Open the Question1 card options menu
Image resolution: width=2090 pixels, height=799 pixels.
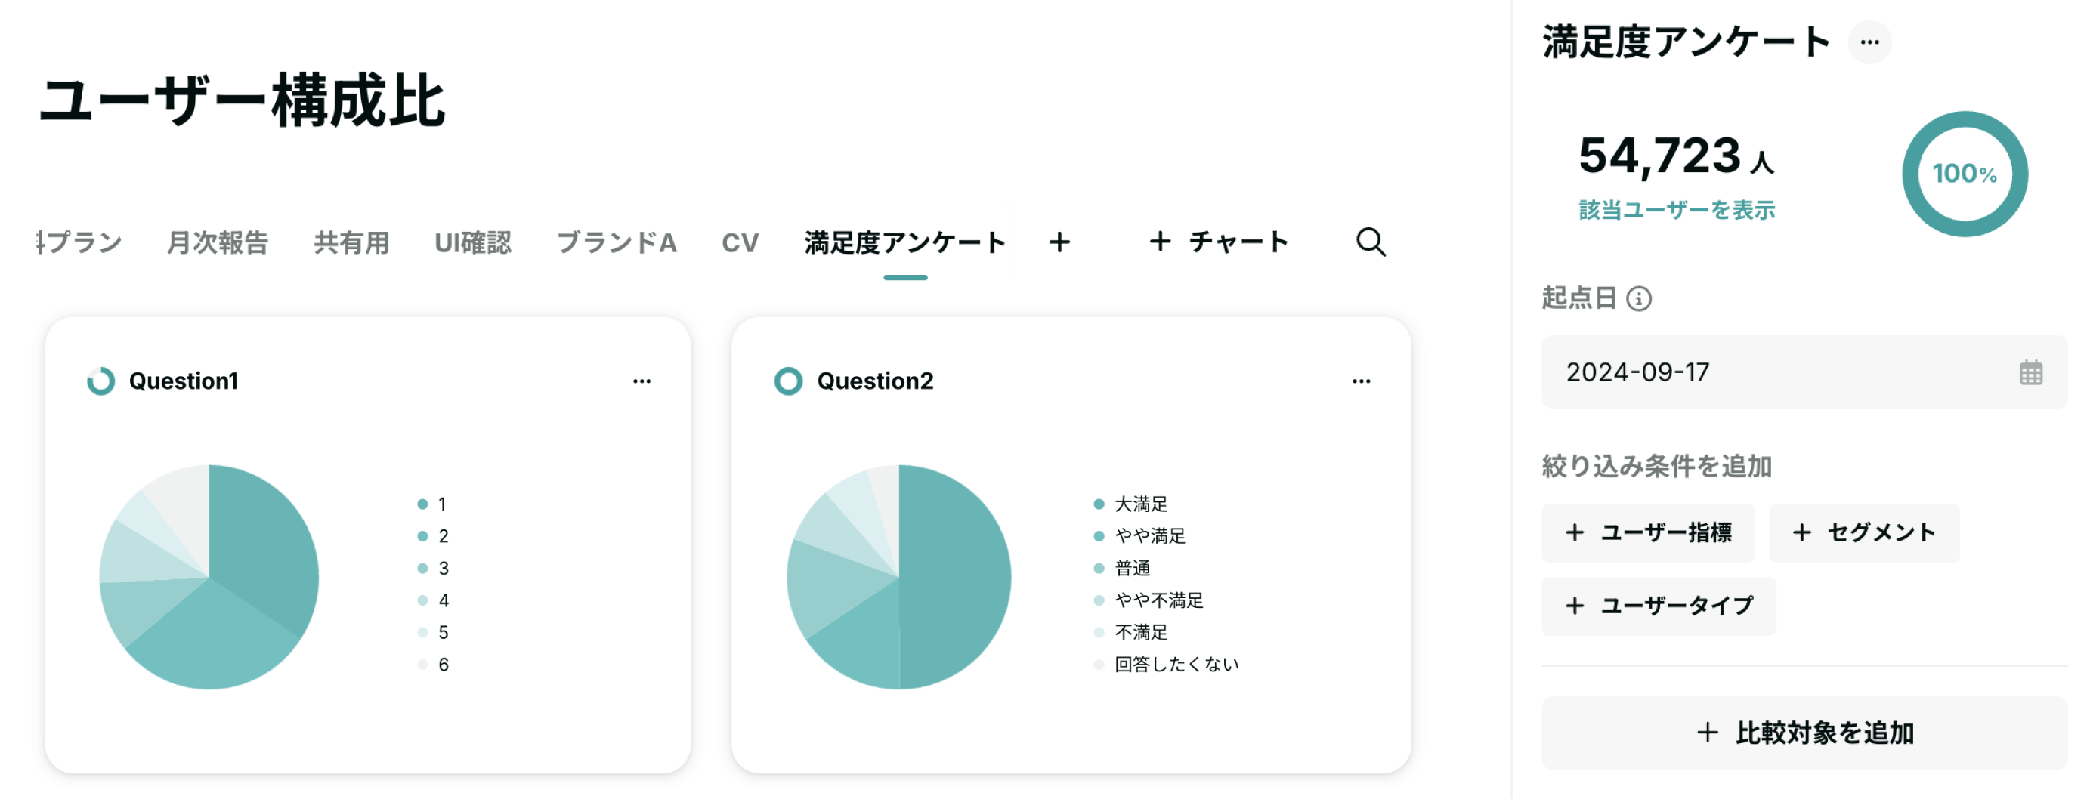[641, 381]
